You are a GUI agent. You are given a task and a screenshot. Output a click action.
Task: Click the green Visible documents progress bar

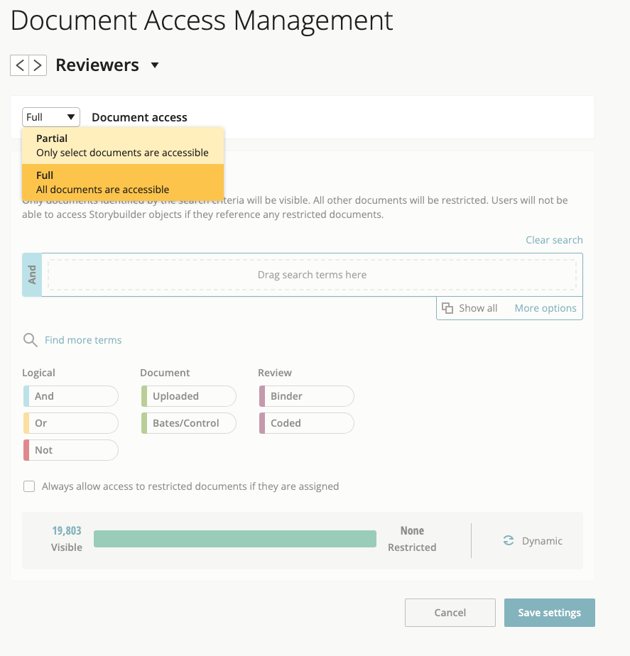pos(234,538)
